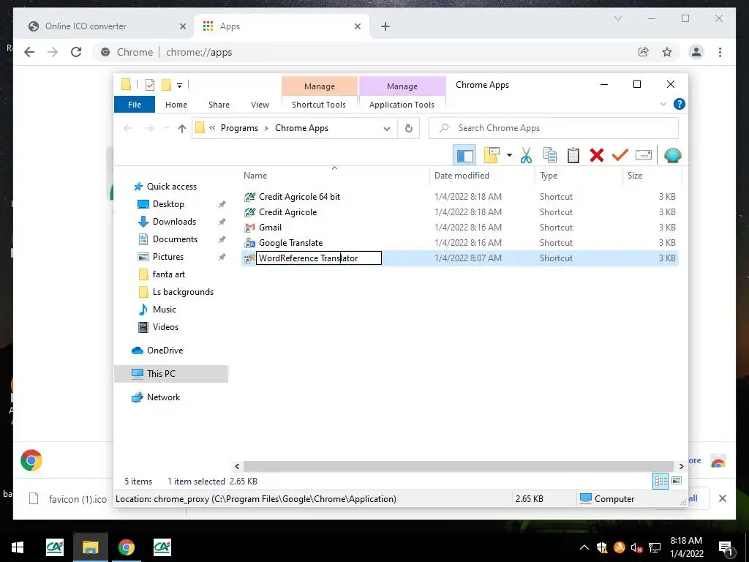Click New Folder icon in quick access toolbar
Image resolution: width=749 pixels, height=562 pixels.
[166, 85]
